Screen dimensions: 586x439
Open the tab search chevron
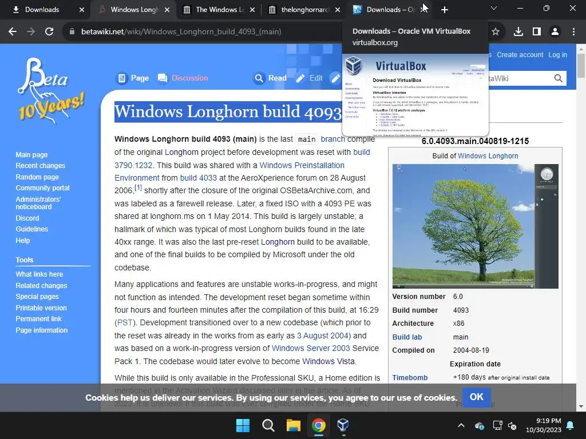[494, 8]
